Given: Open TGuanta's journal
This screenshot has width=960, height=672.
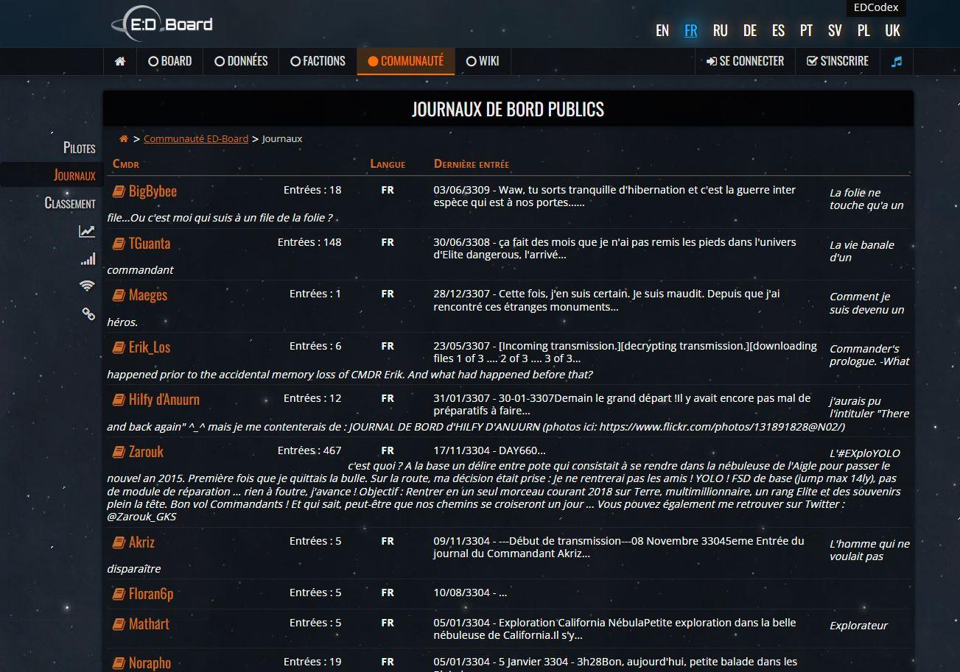Looking at the screenshot, I should [150, 244].
